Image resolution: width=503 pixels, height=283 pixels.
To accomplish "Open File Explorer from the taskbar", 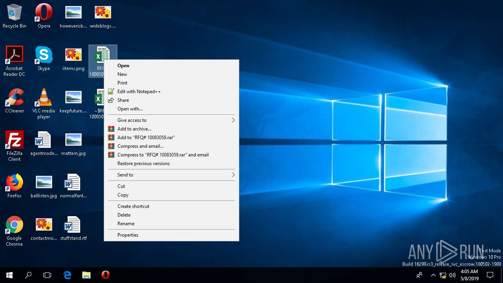I will [86, 275].
